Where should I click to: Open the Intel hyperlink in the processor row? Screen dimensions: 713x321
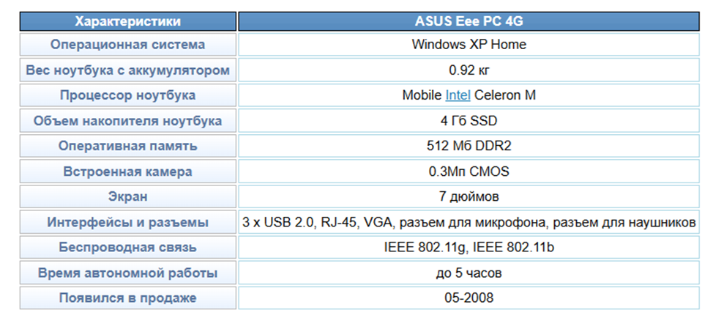coord(458,95)
